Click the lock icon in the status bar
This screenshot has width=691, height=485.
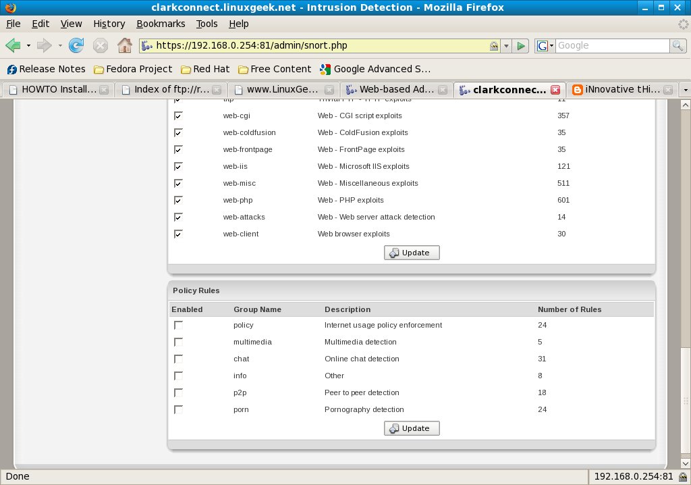683,477
